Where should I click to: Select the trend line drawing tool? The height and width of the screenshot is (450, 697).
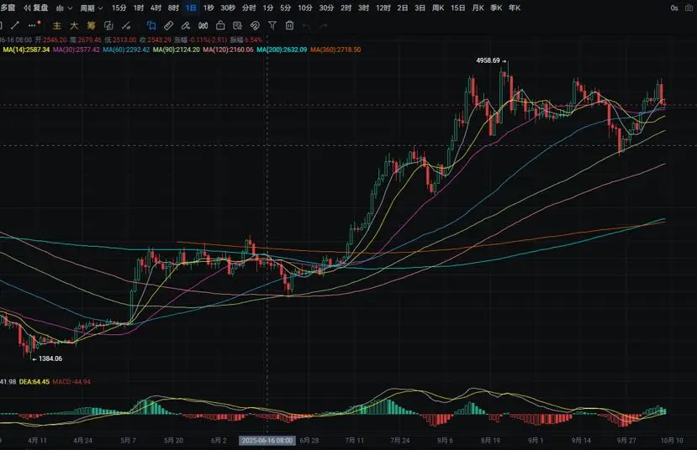click(15, 25)
